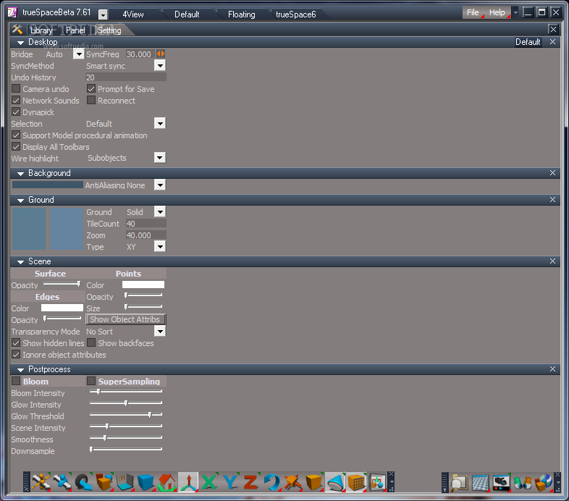569x501 pixels.
Task: Click the three-arrow axes widget icon
Action: click(x=188, y=482)
